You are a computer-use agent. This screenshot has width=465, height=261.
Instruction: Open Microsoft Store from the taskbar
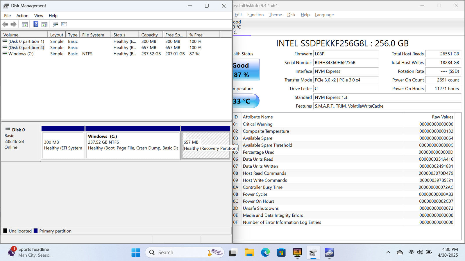click(281, 253)
